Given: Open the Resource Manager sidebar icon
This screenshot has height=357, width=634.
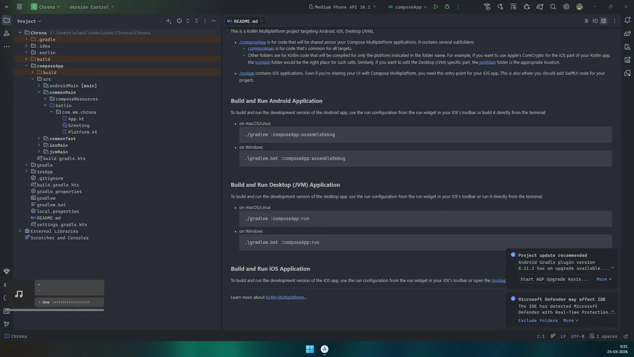Looking at the screenshot, I should (6, 33).
